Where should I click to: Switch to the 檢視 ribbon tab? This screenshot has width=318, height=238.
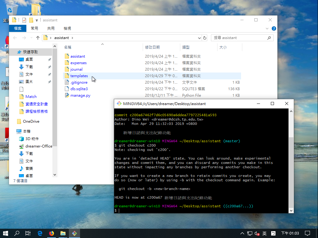(x=67, y=28)
